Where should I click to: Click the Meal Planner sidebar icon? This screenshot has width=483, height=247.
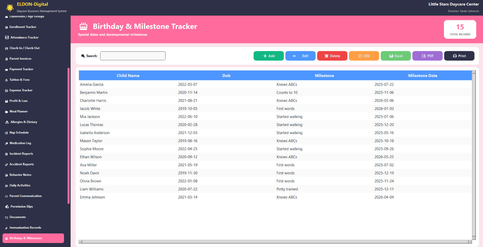click(x=6, y=111)
